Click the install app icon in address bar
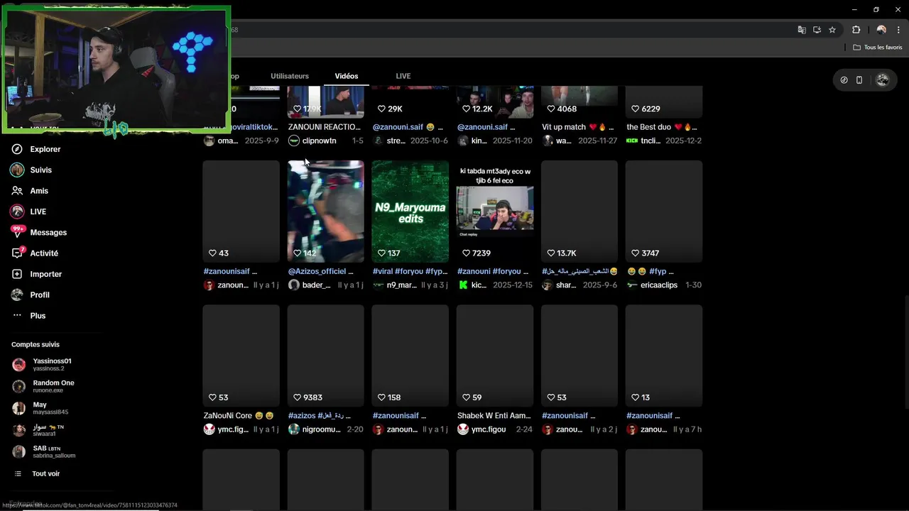Image resolution: width=909 pixels, height=511 pixels. pos(817,30)
